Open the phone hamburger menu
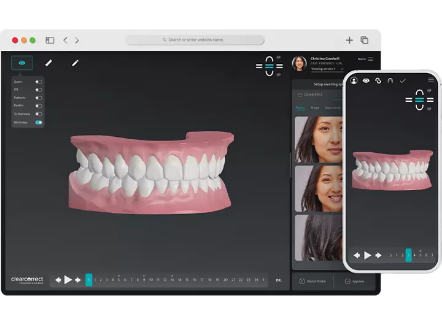 coord(431,80)
